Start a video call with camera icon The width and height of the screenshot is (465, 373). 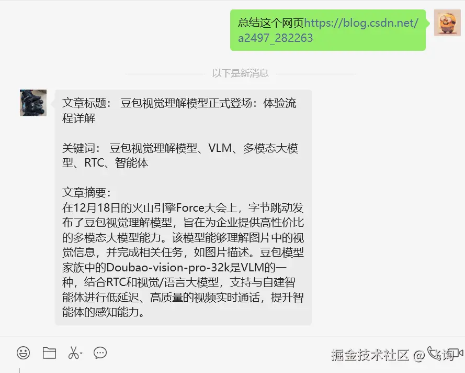point(456,353)
